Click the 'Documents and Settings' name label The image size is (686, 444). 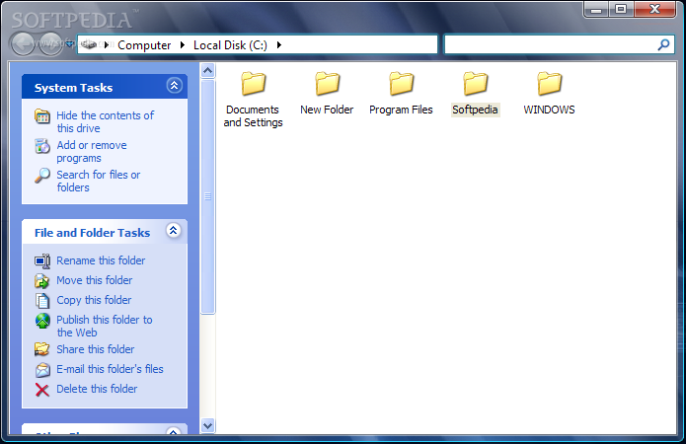pyautogui.click(x=253, y=115)
